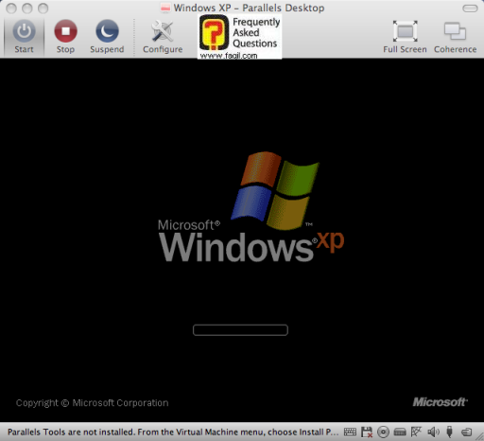
Task: Click the Windows XP boot progress bar
Action: pos(240,330)
